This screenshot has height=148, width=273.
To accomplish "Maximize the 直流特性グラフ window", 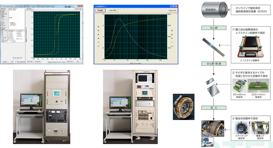I will pyautogui.click(x=174, y=6).
